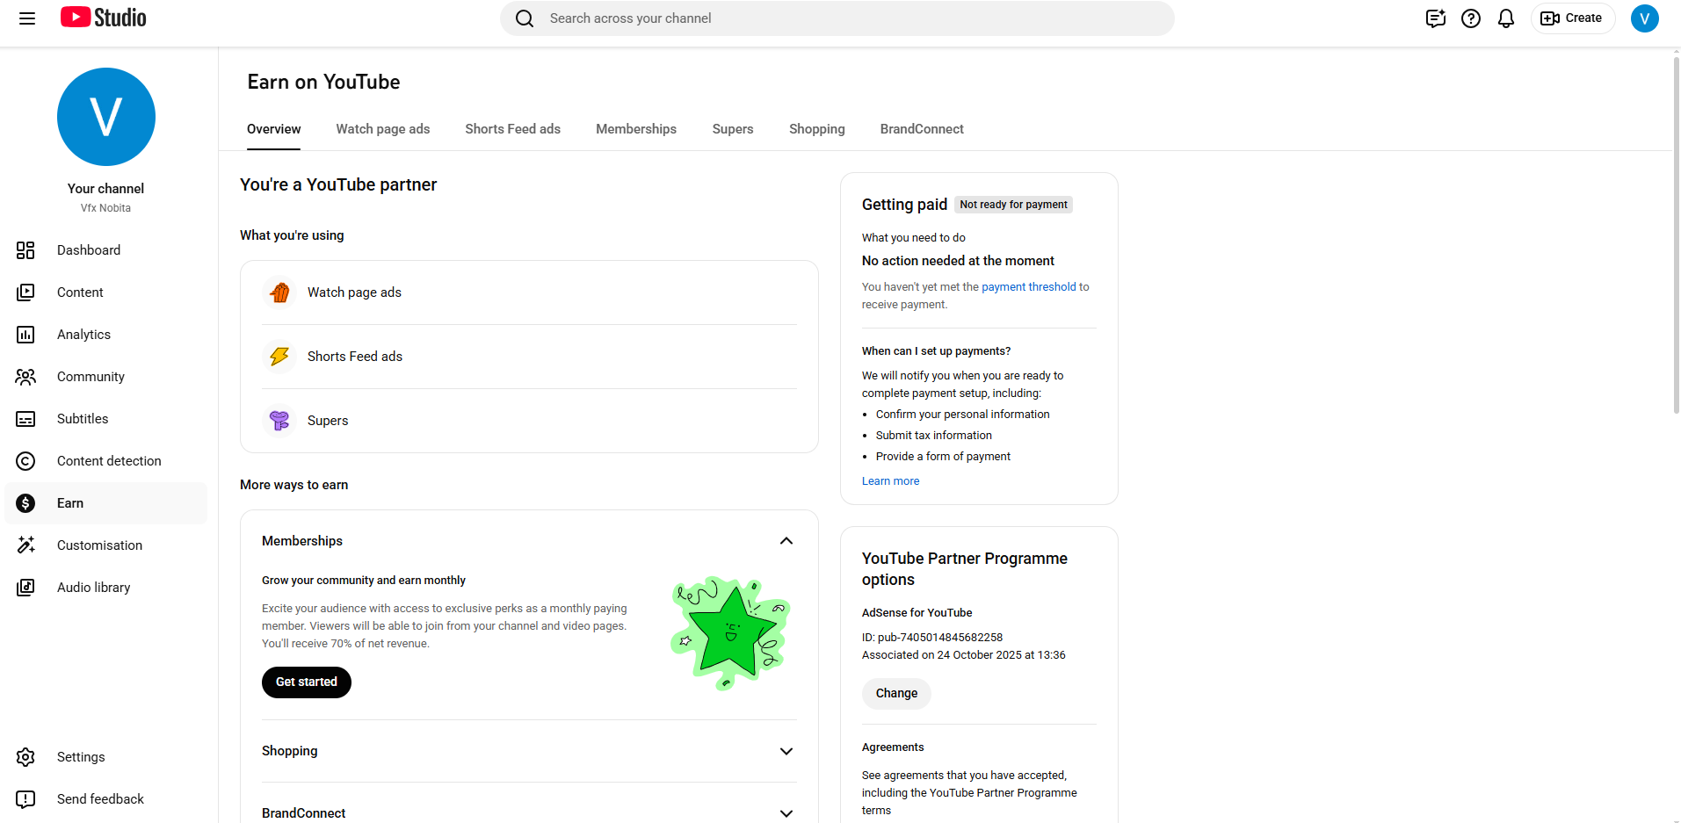Open the send feedback icon in header
The width and height of the screenshot is (1681, 823).
pyautogui.click(x=1435, y=18)
